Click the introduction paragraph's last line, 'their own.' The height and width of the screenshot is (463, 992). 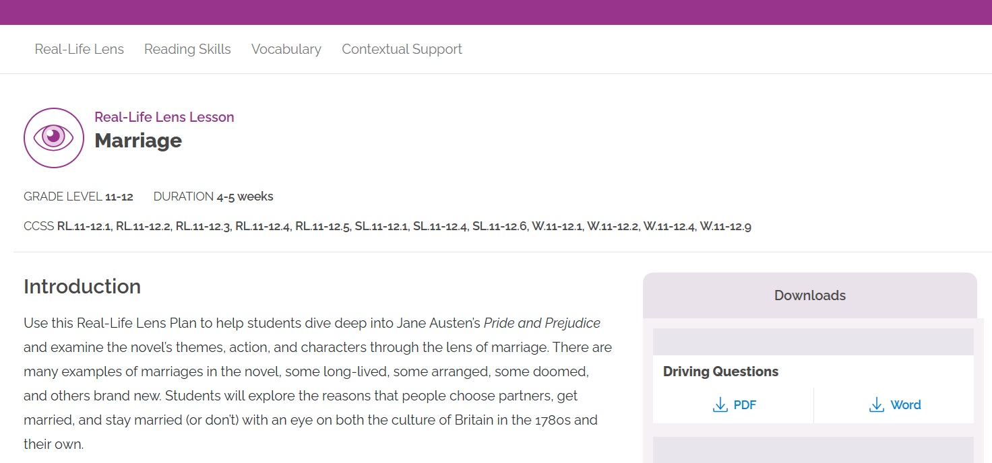(53, 444)
